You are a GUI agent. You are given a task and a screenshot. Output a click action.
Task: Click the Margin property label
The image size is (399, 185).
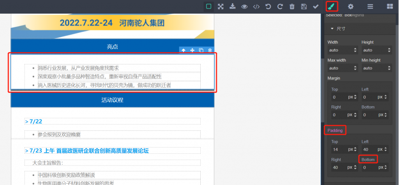click(x=334, y=78)
